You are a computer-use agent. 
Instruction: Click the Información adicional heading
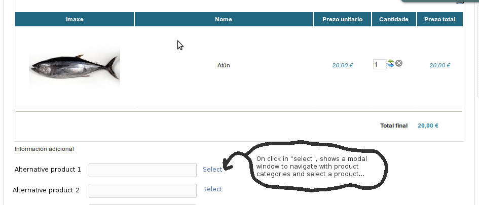[44, 149]
